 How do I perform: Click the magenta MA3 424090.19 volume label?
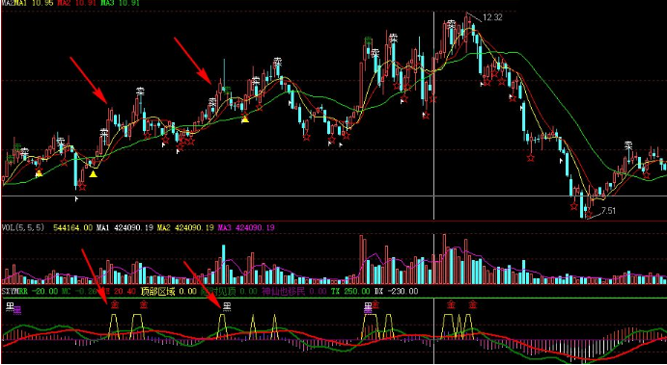[x=247, y=228]
